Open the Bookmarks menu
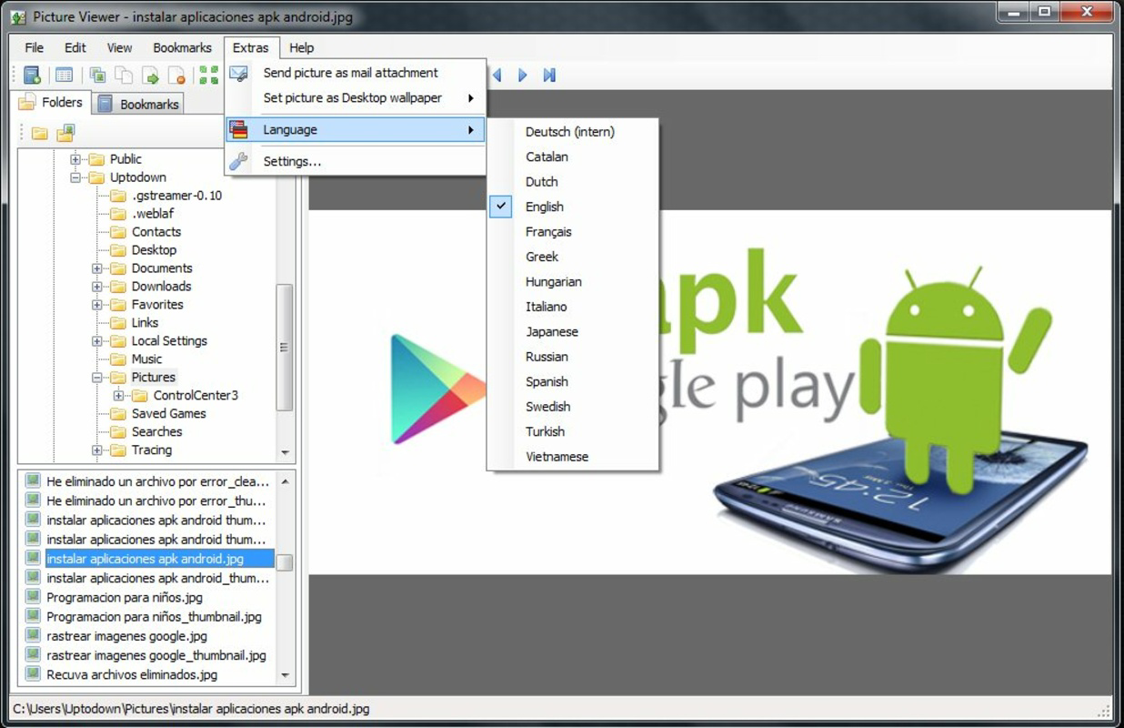The width and height of the screenshot is (1124, 728). (x=182, y=48)
